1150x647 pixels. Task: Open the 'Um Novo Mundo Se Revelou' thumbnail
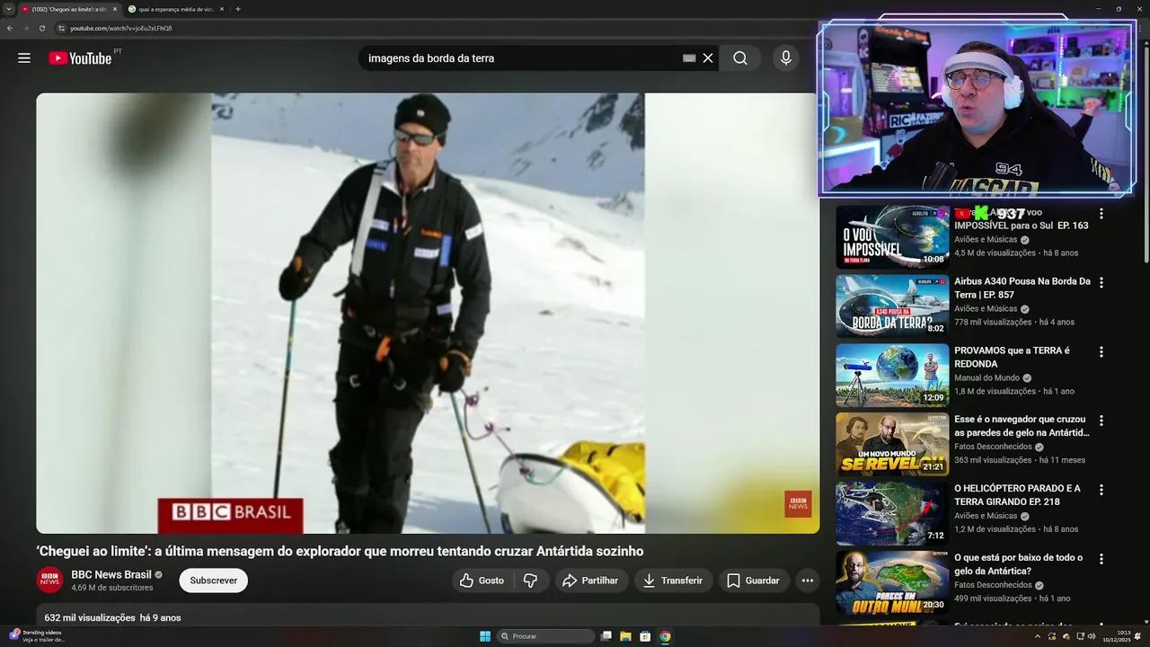tap(892, 445)
